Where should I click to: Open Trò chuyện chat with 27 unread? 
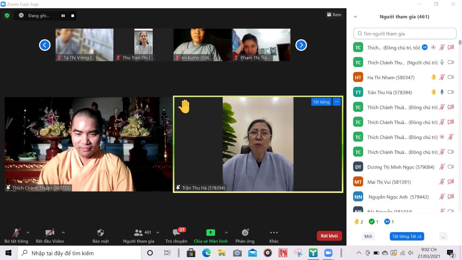(176, 236)
